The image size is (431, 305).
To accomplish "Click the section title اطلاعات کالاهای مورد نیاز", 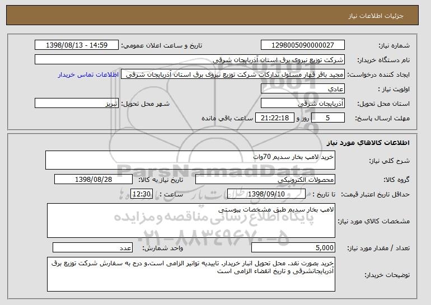I will [x=368, y=143].
